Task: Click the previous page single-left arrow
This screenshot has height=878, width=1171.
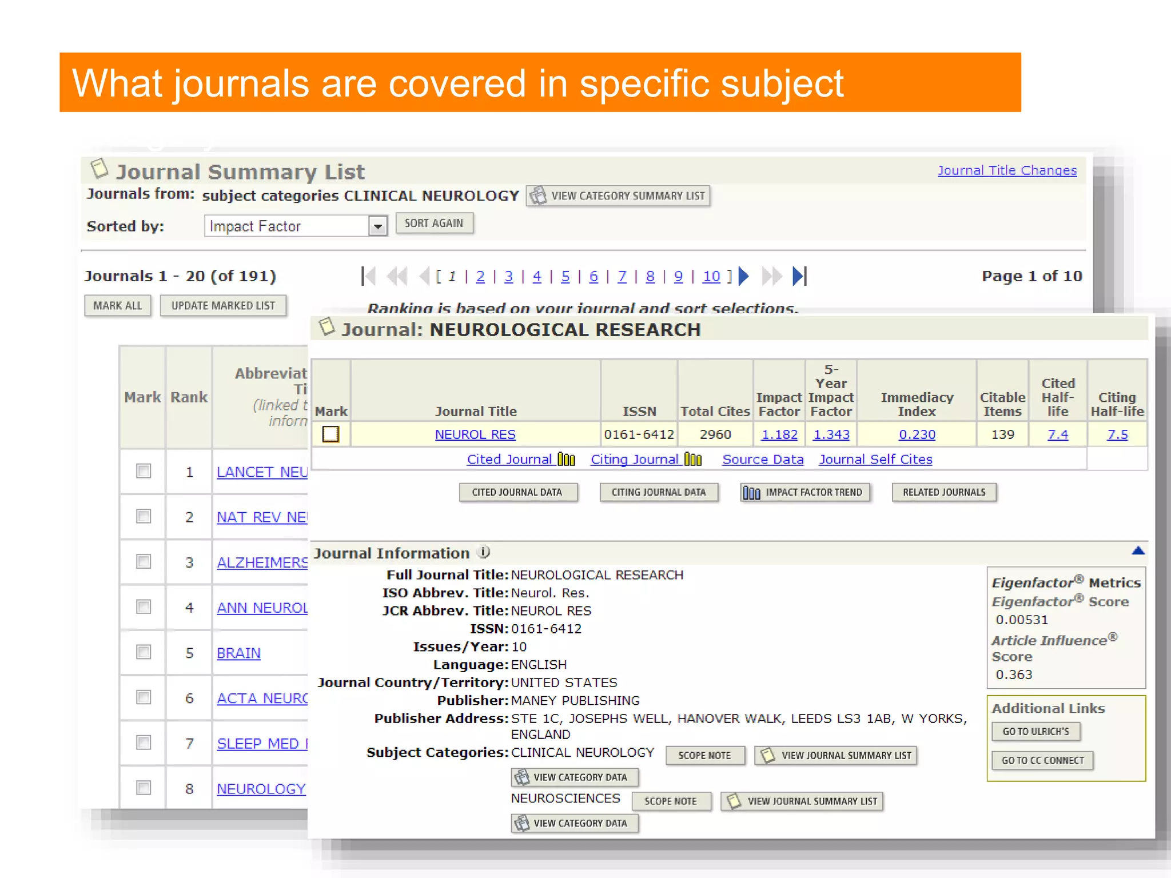Action: point(424,277)
